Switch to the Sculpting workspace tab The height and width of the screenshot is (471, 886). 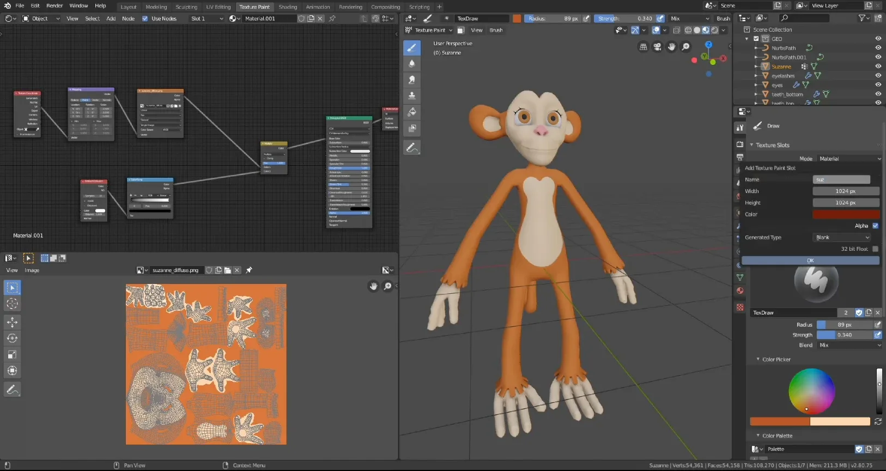186,7
